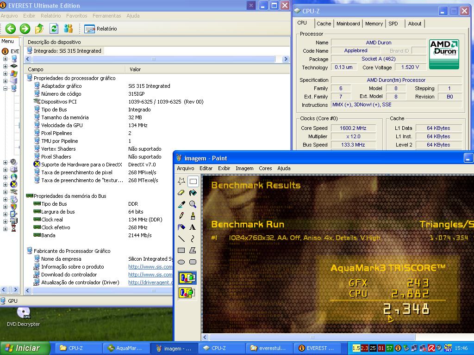Switch to Cache tab in CPU-Z

tap(324, 24)
